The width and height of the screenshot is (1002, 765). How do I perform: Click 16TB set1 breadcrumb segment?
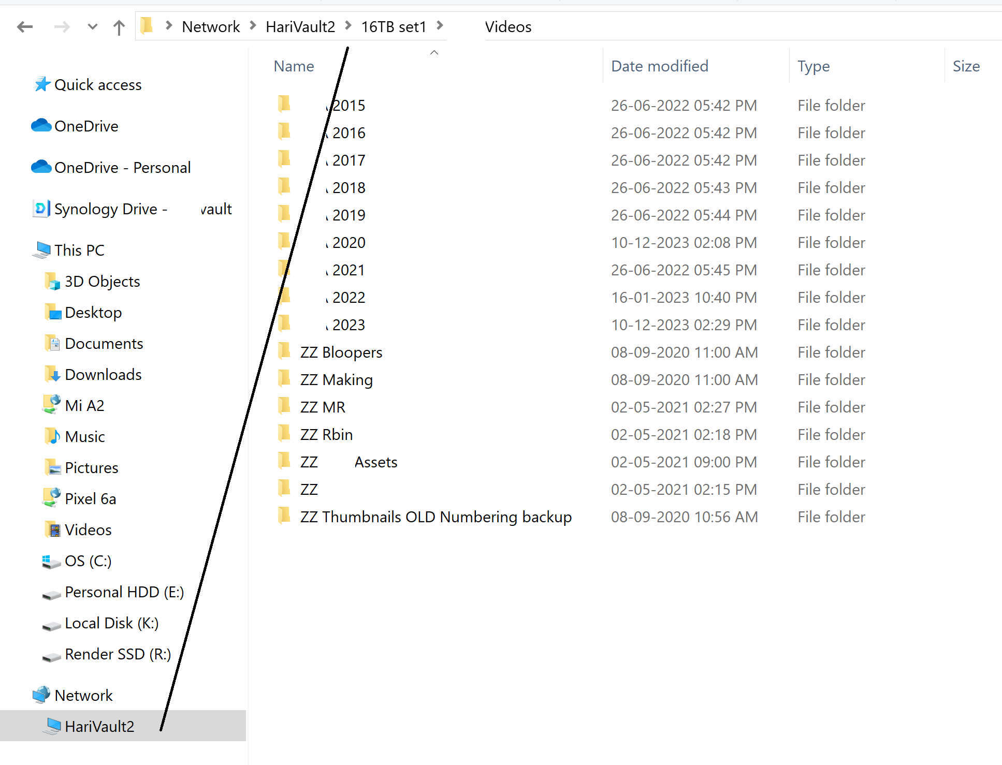click(394, 26)
